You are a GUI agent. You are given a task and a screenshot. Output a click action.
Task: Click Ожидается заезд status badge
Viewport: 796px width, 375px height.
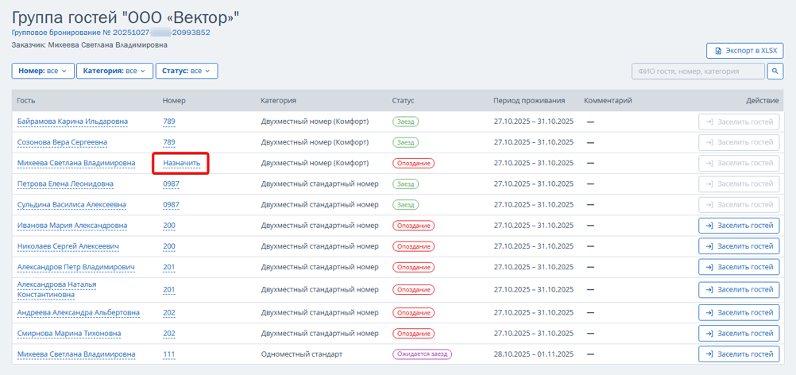[421, 354]
